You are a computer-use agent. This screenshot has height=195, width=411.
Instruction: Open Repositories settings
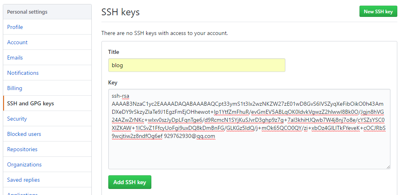(x=22, y=149)
